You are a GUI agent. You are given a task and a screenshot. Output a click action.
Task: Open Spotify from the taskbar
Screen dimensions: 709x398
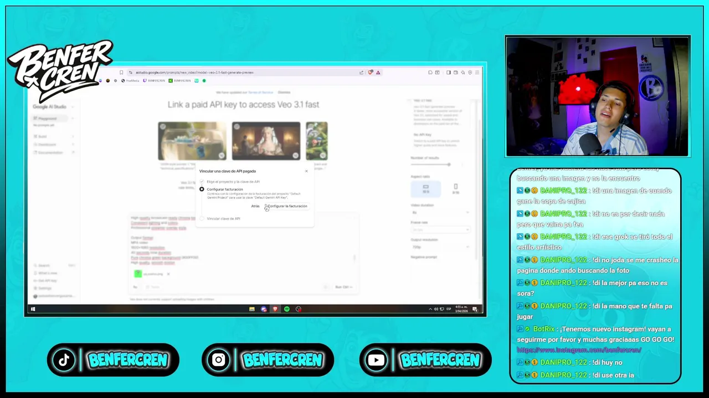287,309
